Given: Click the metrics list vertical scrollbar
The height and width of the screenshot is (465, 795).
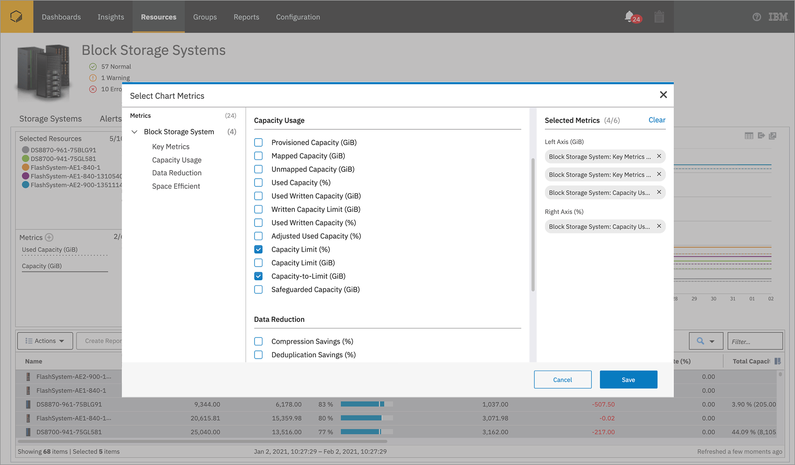Looking at the screenshot, I should (532, 225).
